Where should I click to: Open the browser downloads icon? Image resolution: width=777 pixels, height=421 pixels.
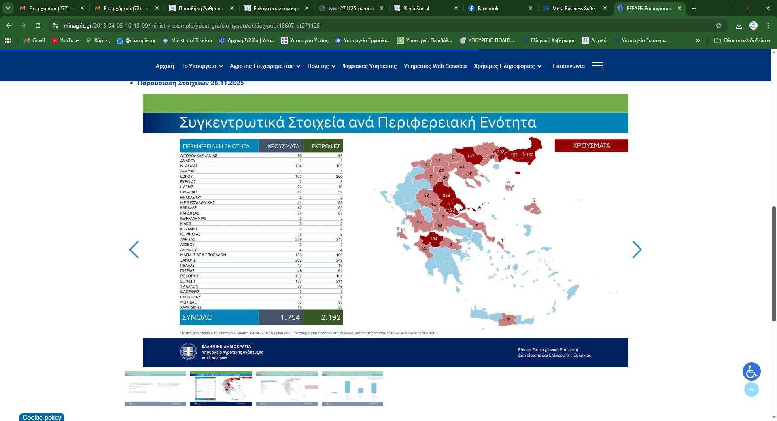coord(739,26)
